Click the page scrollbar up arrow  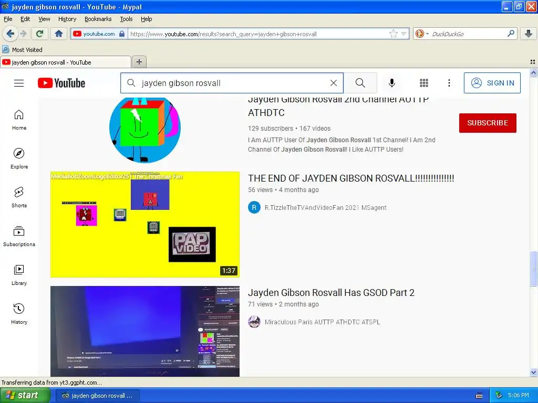click(x=533, y=72)
